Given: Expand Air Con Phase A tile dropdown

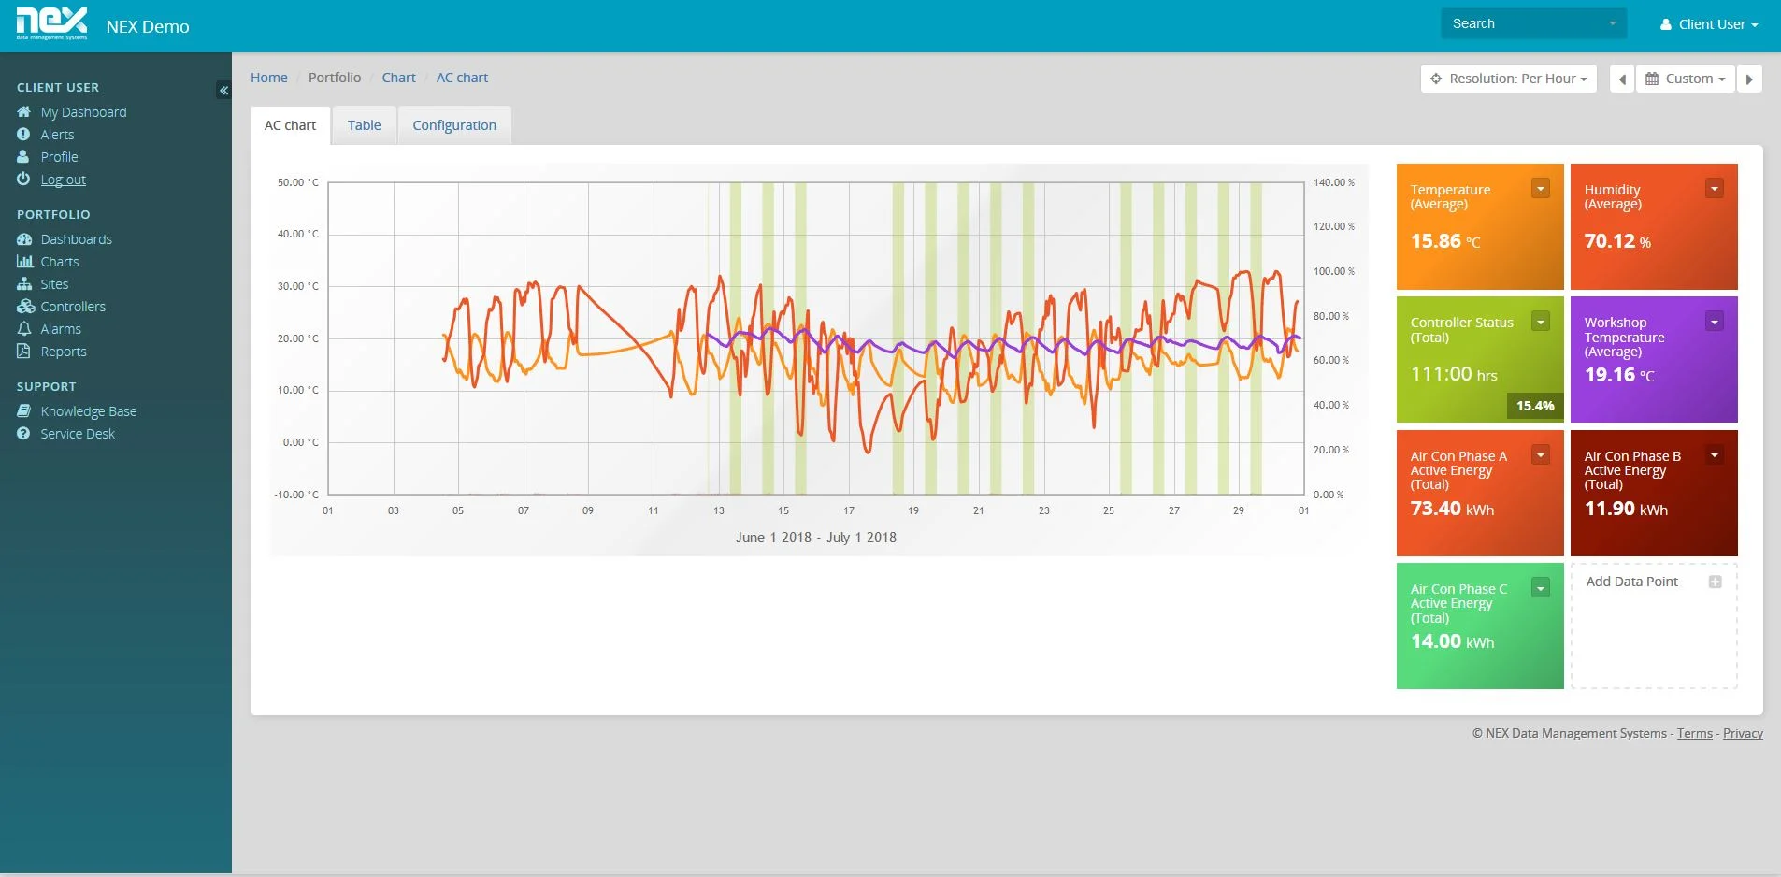Looking at the screenshot, I should (1541, 454).
